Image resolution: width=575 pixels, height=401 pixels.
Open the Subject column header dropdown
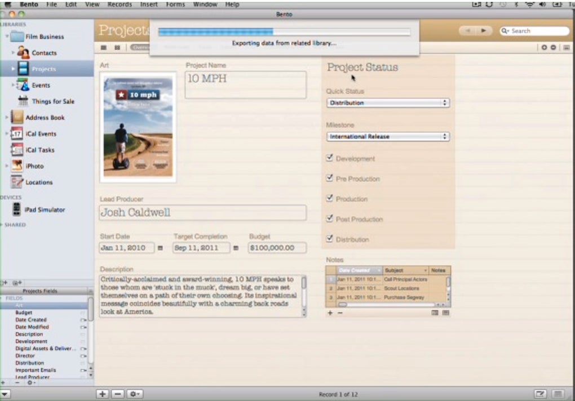click(426, 271)
